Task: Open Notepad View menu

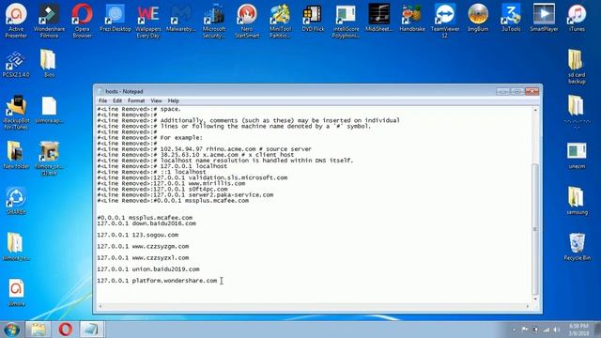Action: point(156,100)
